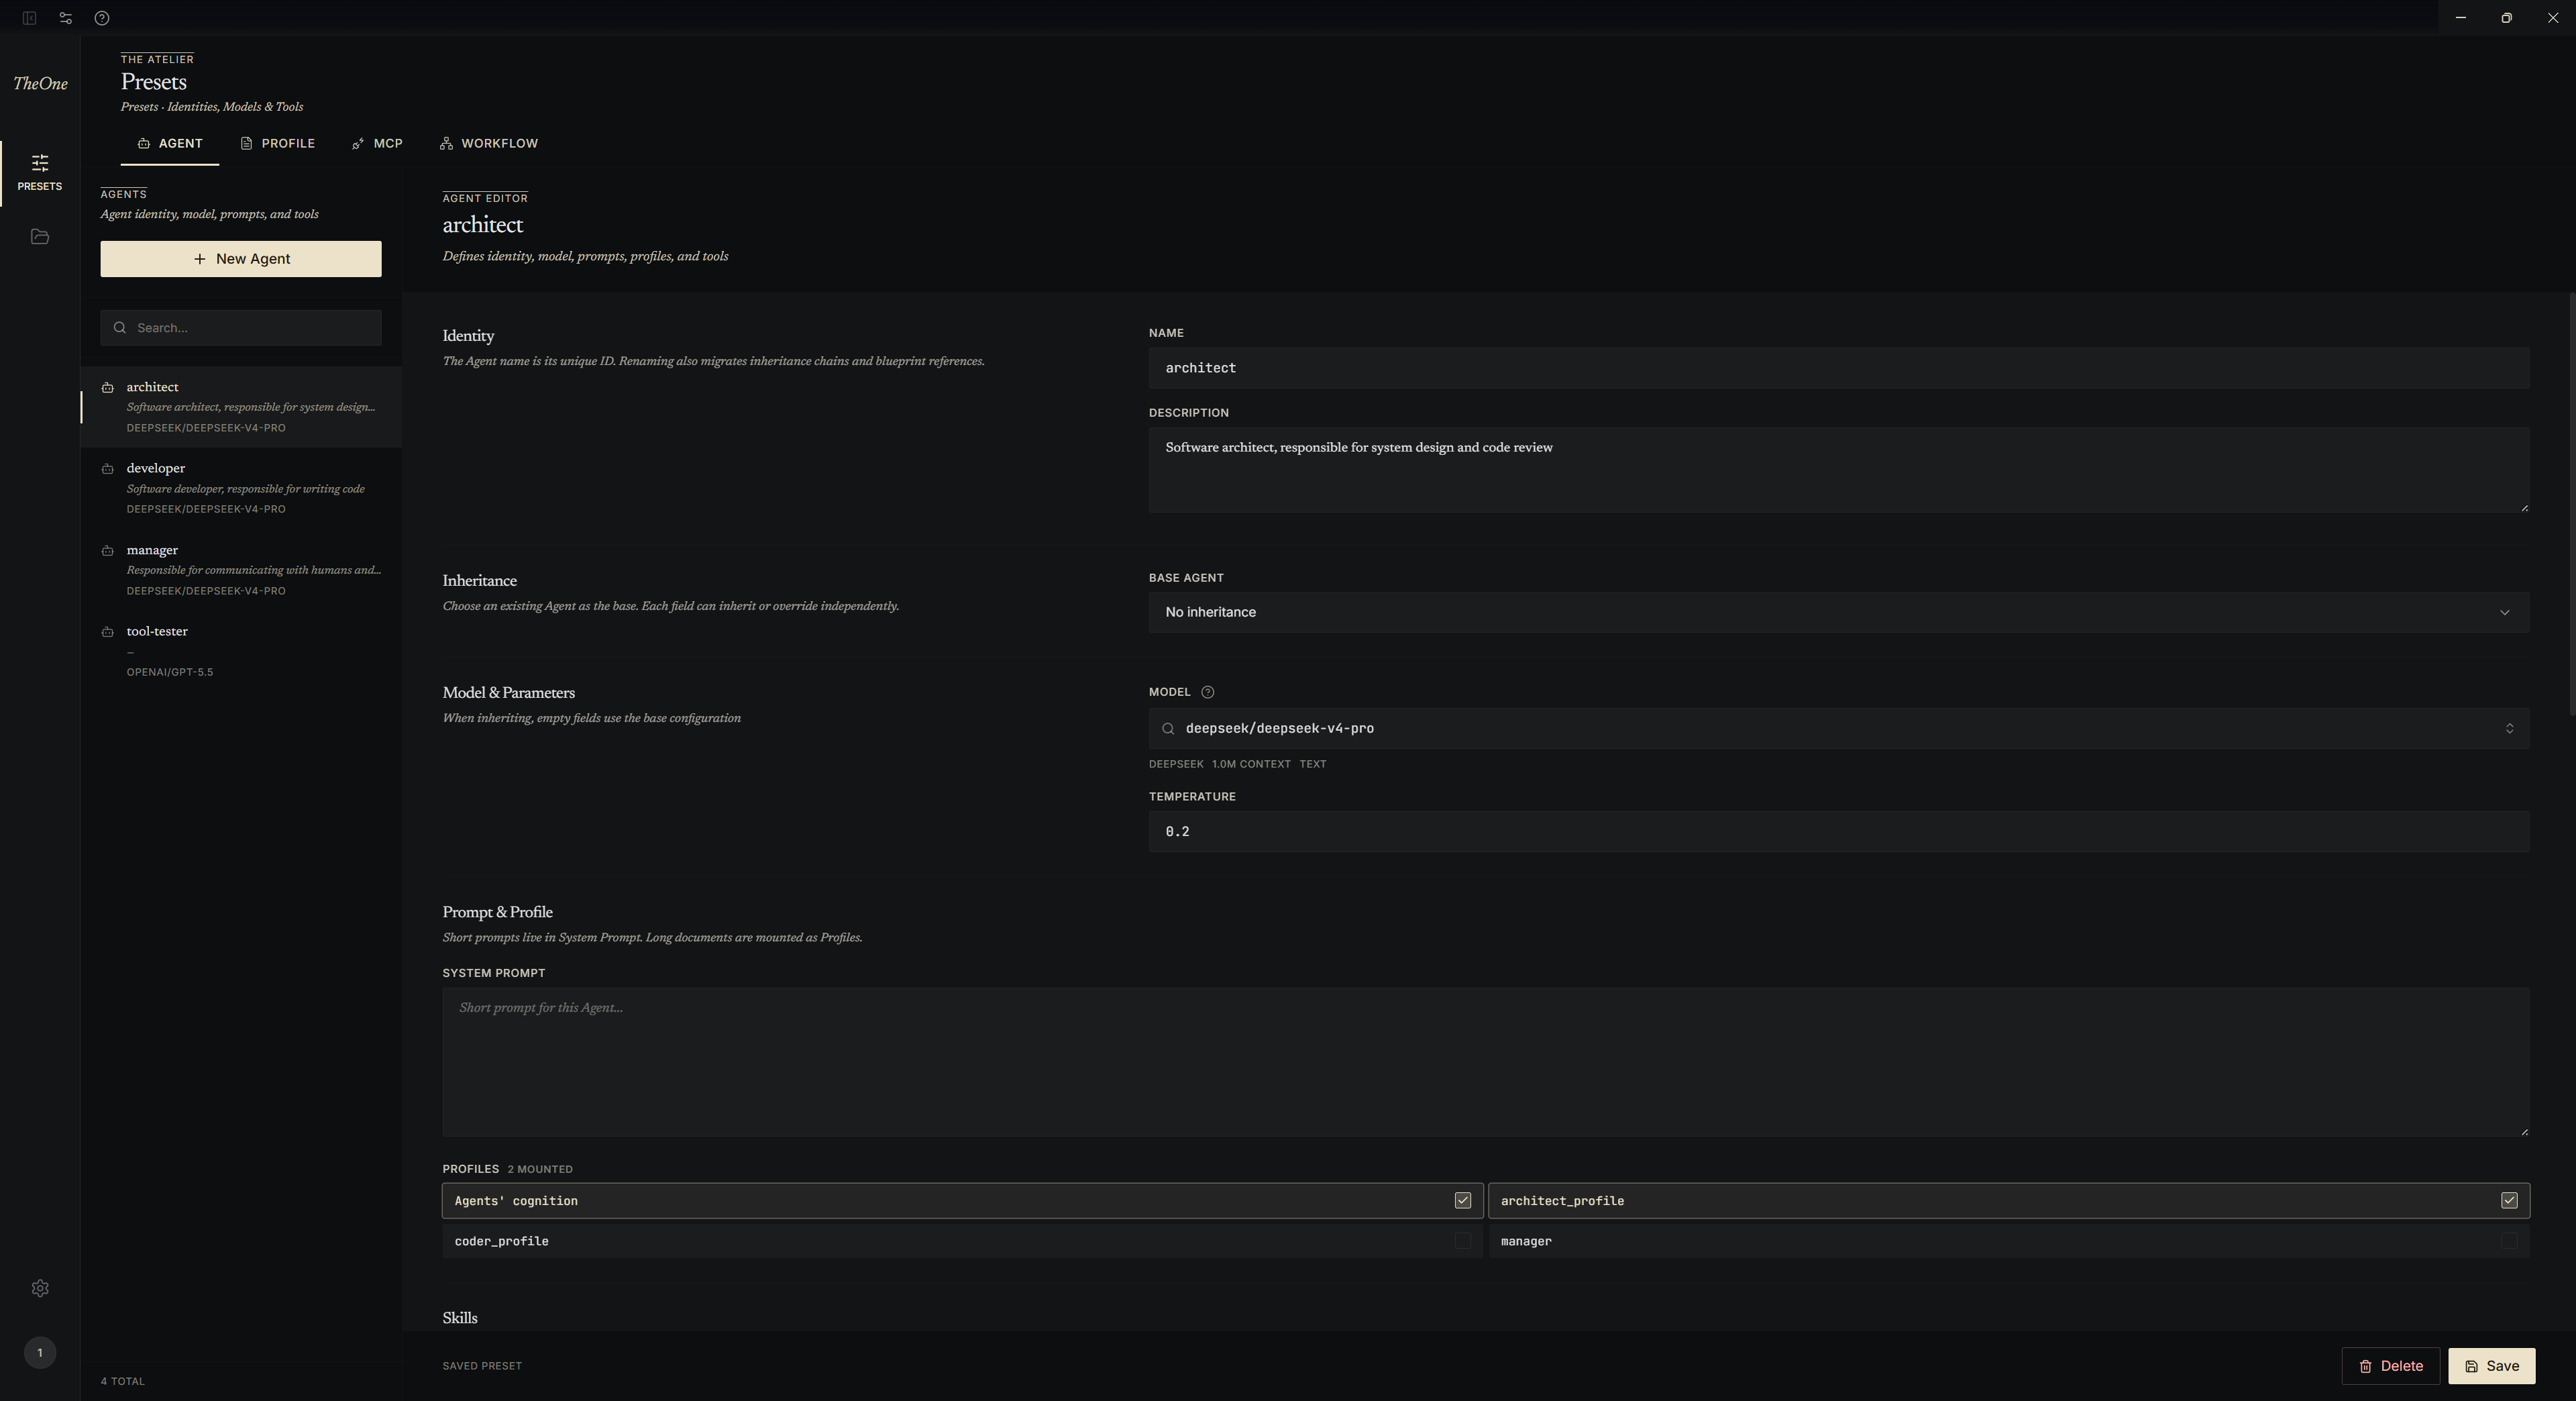Click the robot icon beside architect agent
2576x1401 pixels.
pyautogui.click(x=108, y=388)
